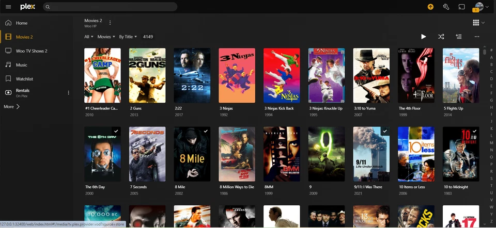Viewport: 496px width, 228px height.
Task: Toggle watched checkmark on 8 Mile poster
Action: tap(206, 131)
